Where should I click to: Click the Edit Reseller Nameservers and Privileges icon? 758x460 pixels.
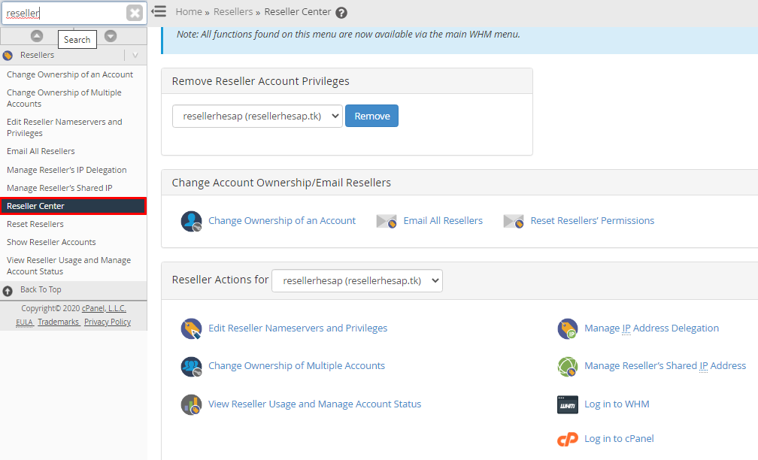pyautogui.click(x=191, y=328)
